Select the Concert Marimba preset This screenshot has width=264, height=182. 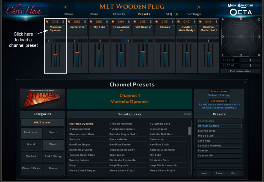click(x=219, y=146)
